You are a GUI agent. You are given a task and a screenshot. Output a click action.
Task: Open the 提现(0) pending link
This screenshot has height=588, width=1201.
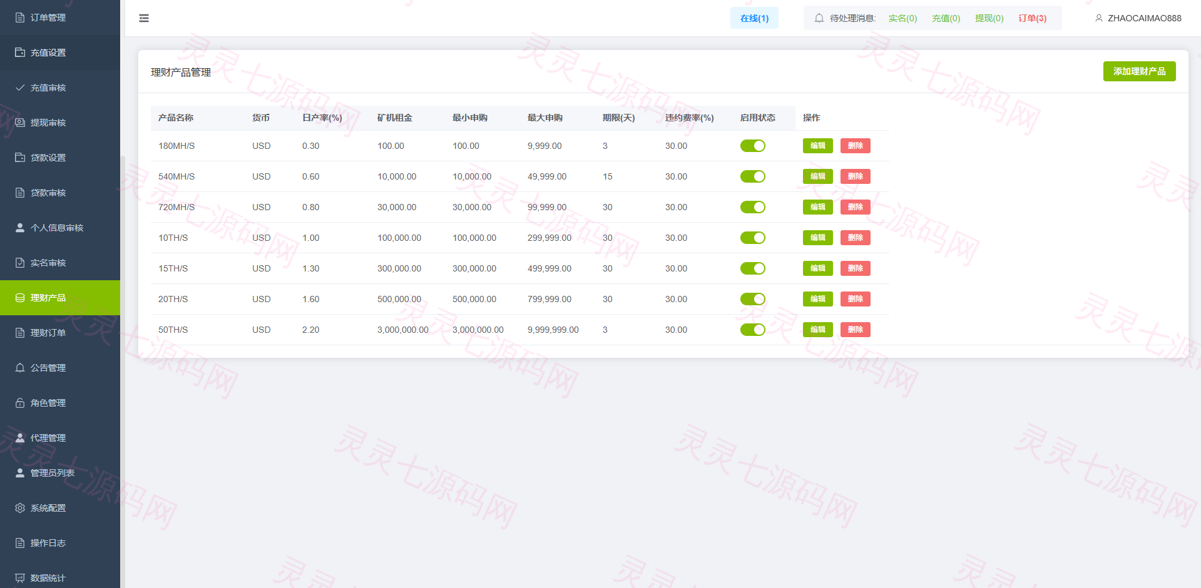point(989,18)
